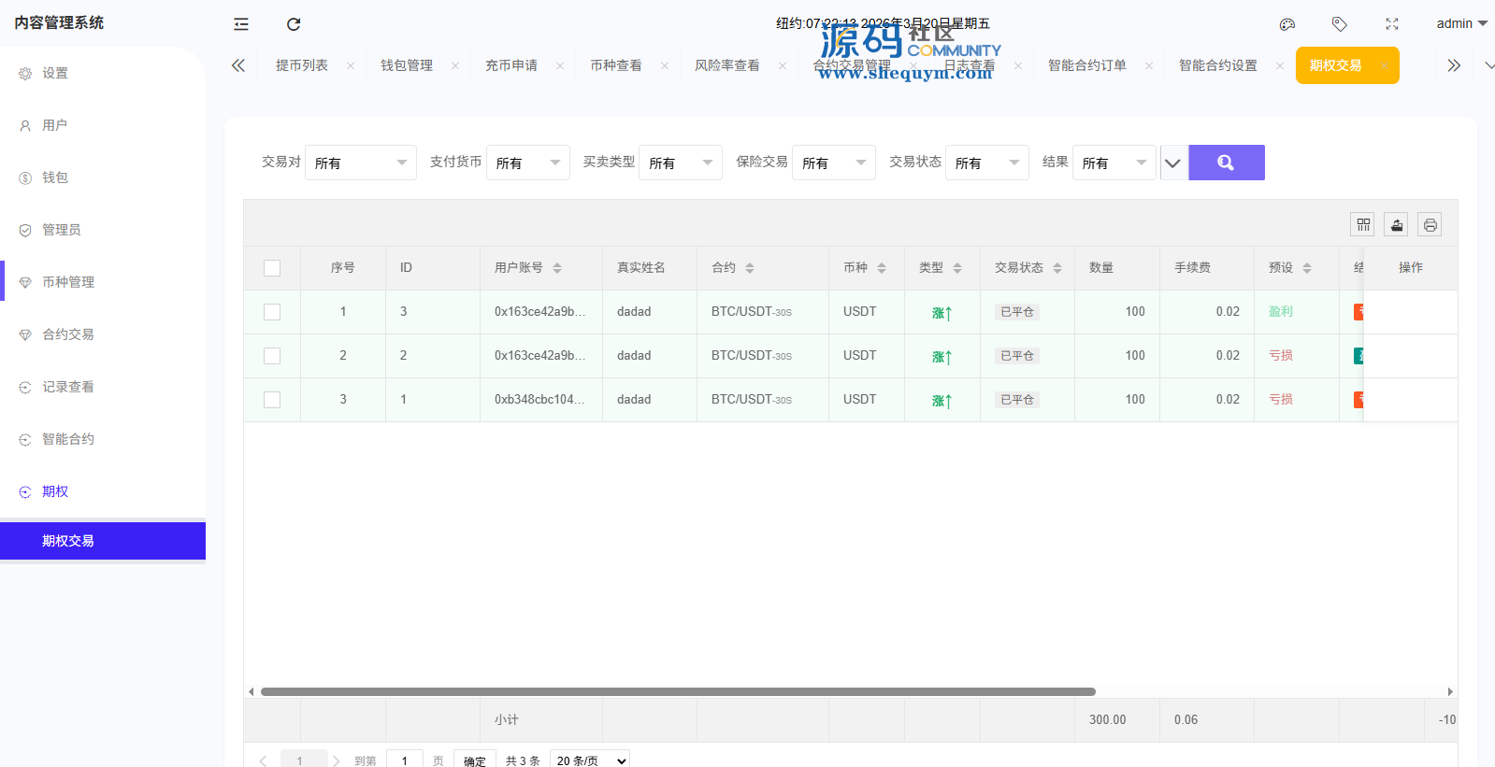Check the checkbox for row 3

point(272,400)
